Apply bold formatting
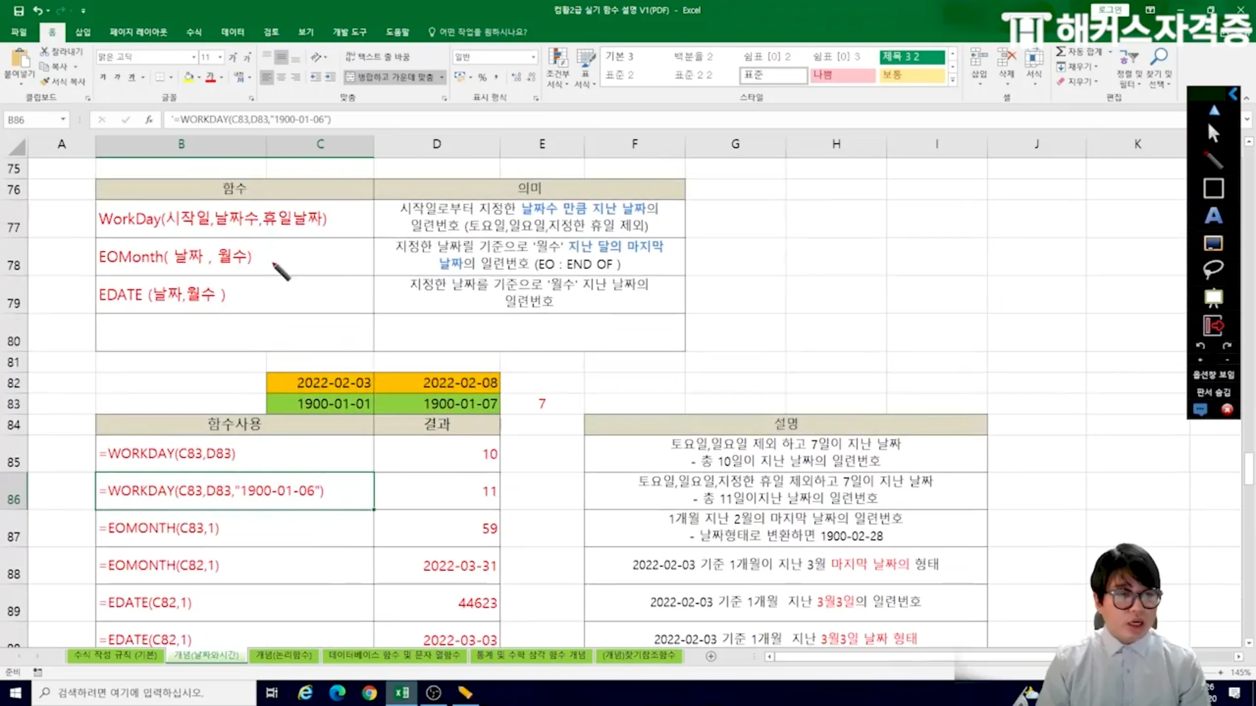Screen dimensions: 1256x706 point(103,77)
